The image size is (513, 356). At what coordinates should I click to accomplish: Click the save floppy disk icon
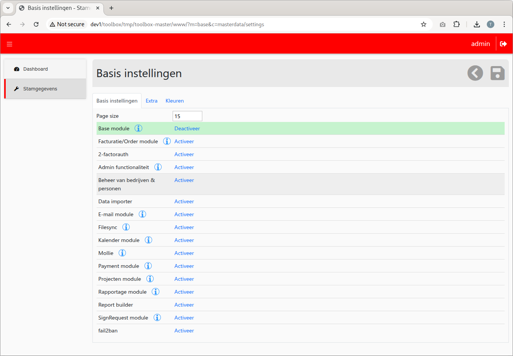497,73
